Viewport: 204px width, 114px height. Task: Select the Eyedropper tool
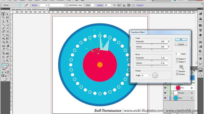[3, 49]
